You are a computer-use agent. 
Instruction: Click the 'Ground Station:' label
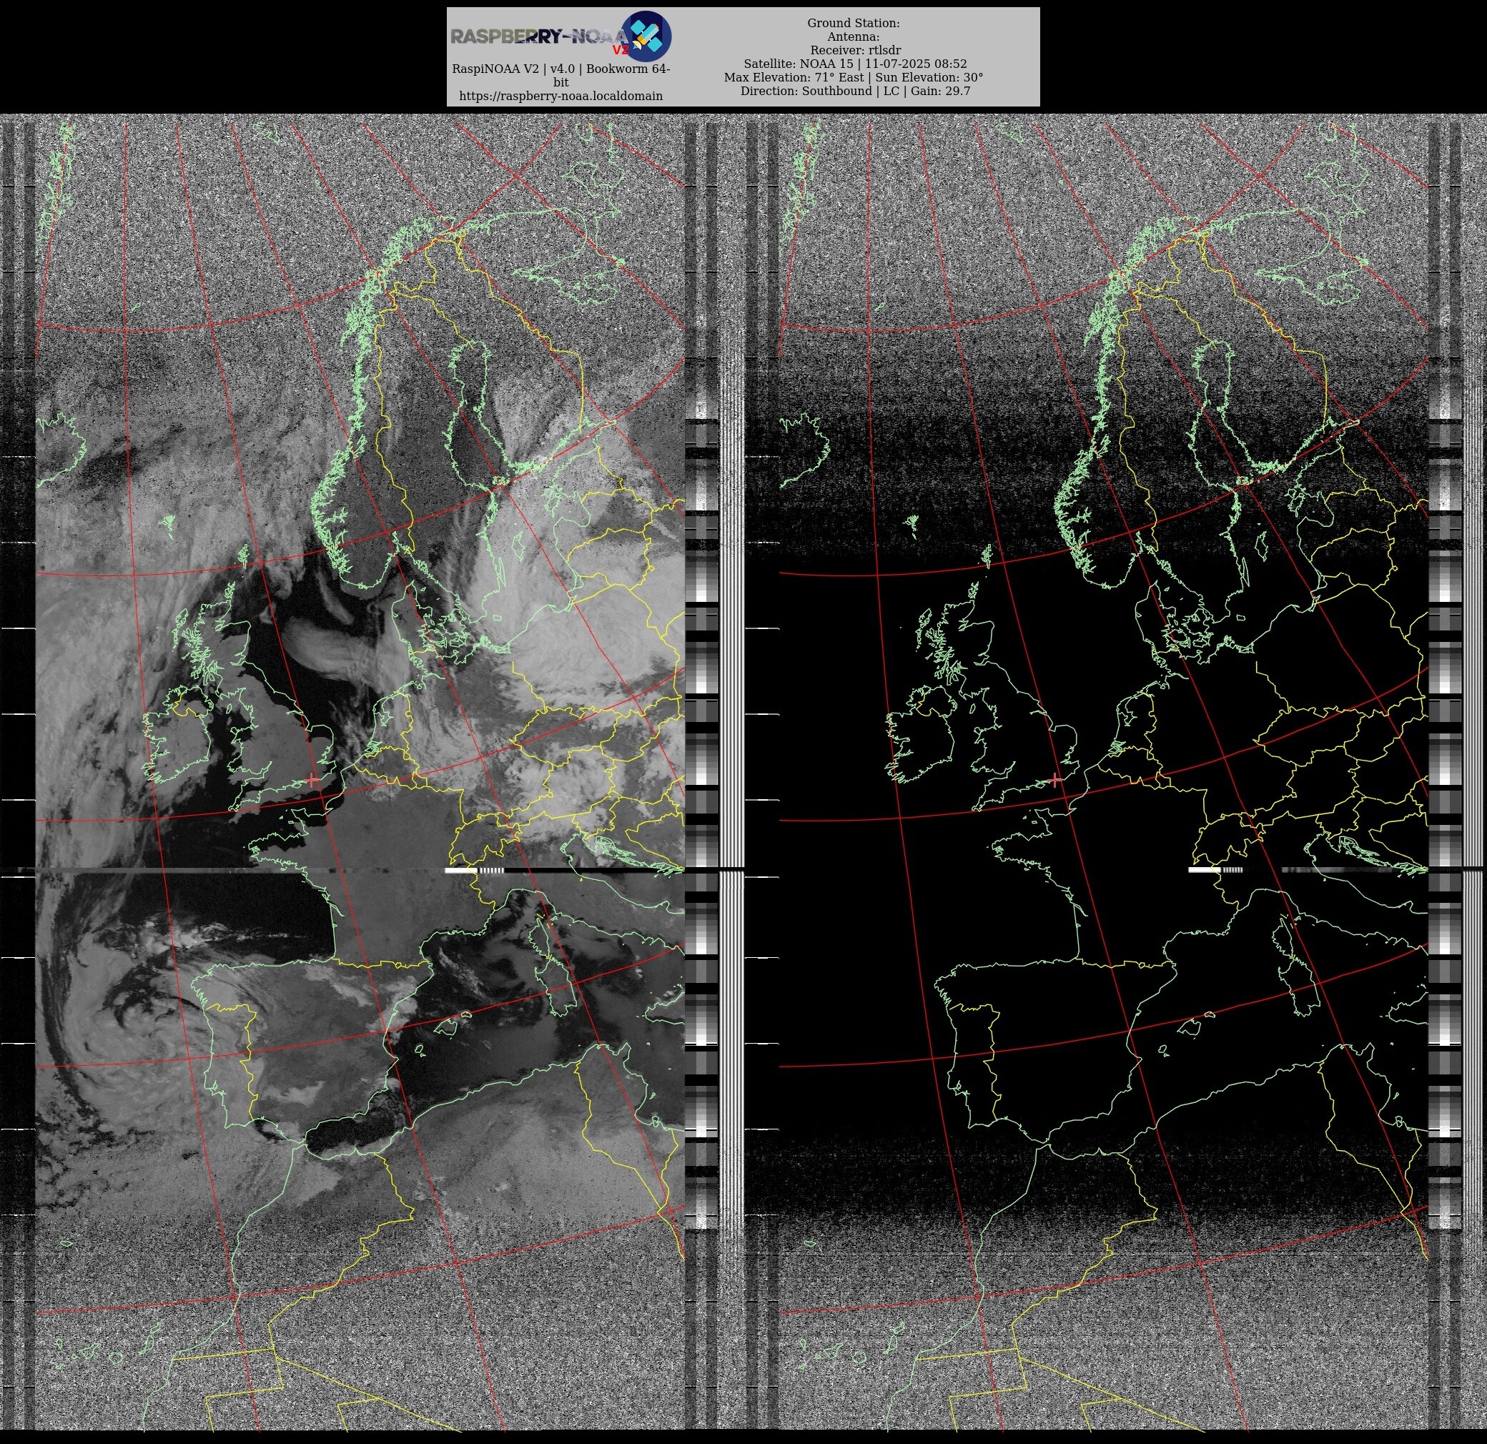[x=854, y=24]
